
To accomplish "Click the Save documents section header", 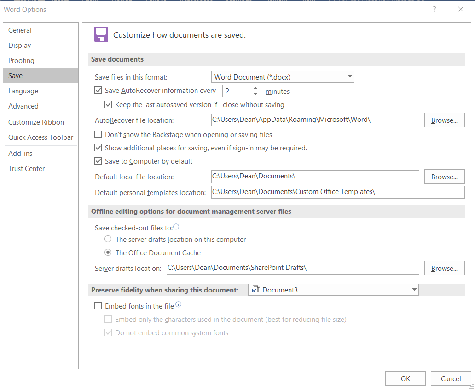I will pos(277,59).
